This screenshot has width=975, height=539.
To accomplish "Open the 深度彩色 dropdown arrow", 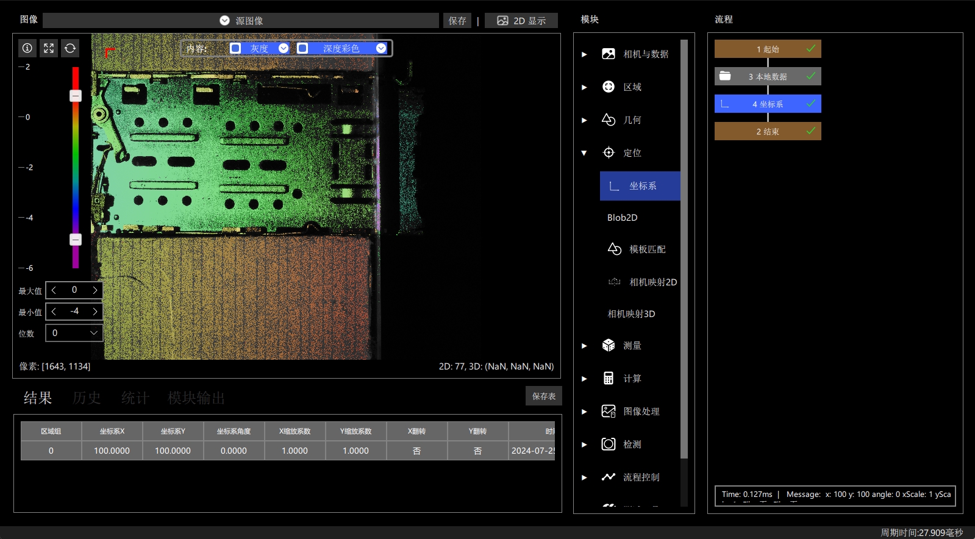I will click(x=381, y=48).
